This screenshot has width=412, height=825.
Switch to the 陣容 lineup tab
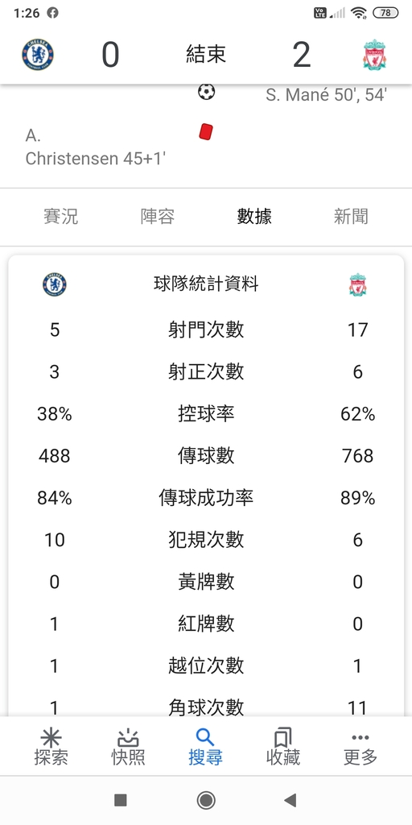click(x=158, y=216)
